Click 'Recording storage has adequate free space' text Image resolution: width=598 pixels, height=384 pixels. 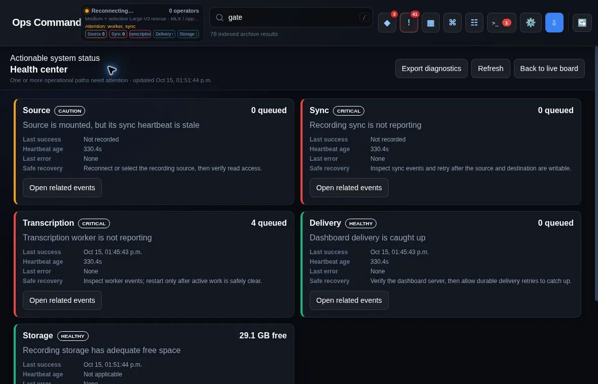(x=102, y=350)
